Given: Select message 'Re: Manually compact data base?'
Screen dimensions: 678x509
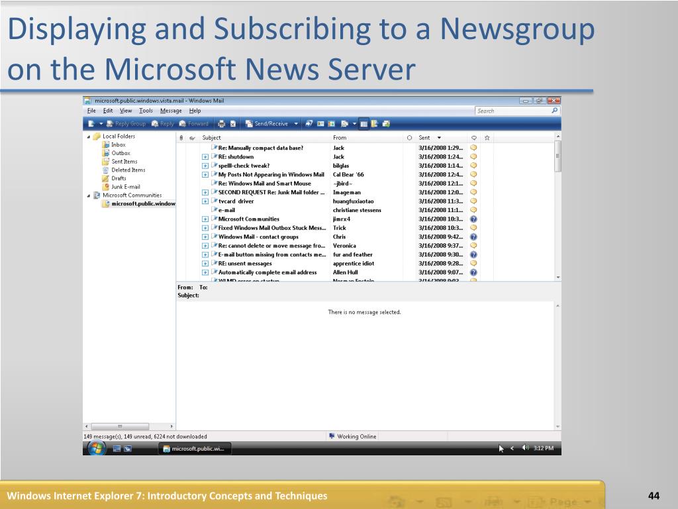Looking at the screenshot, I should tap(260, 148).
